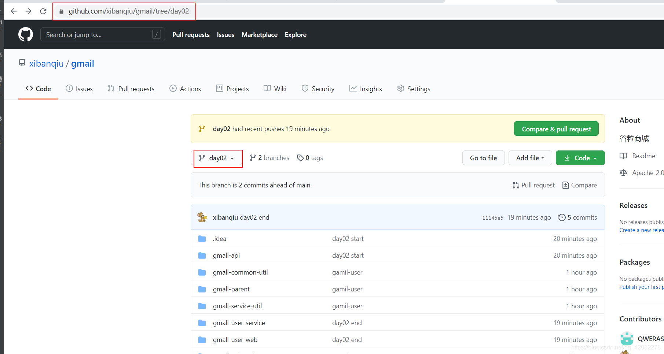Switch to the Code tab
664x354 pixels.
point(38,89)
